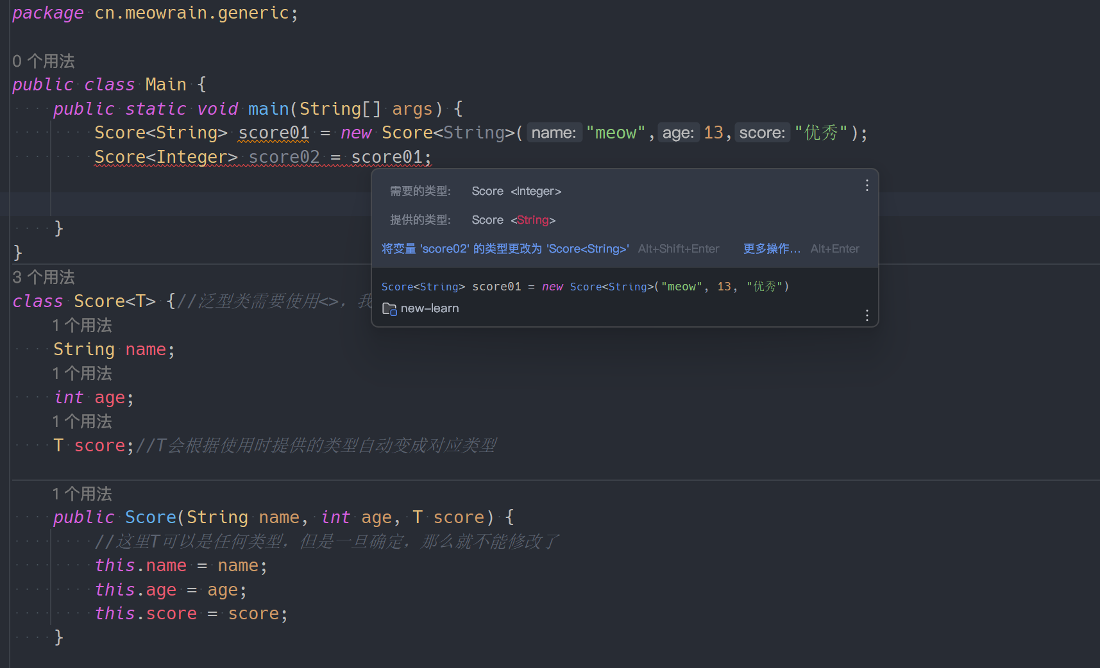The image size is (1100, 668).
Task: Click the "score:" parameter inlay hint
Action: coord(762,133)
